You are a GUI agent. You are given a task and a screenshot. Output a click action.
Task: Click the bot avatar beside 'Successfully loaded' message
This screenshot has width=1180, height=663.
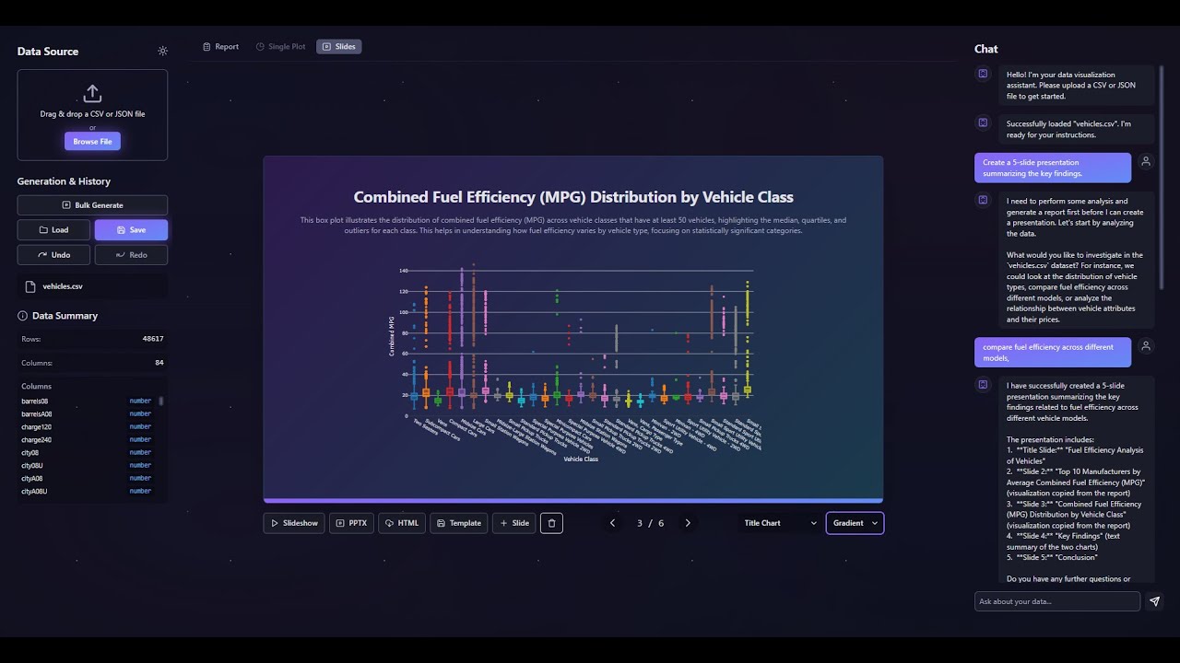[x=983, y=122]
